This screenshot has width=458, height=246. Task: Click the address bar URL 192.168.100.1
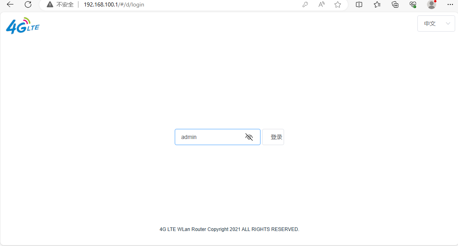[114, 4]
